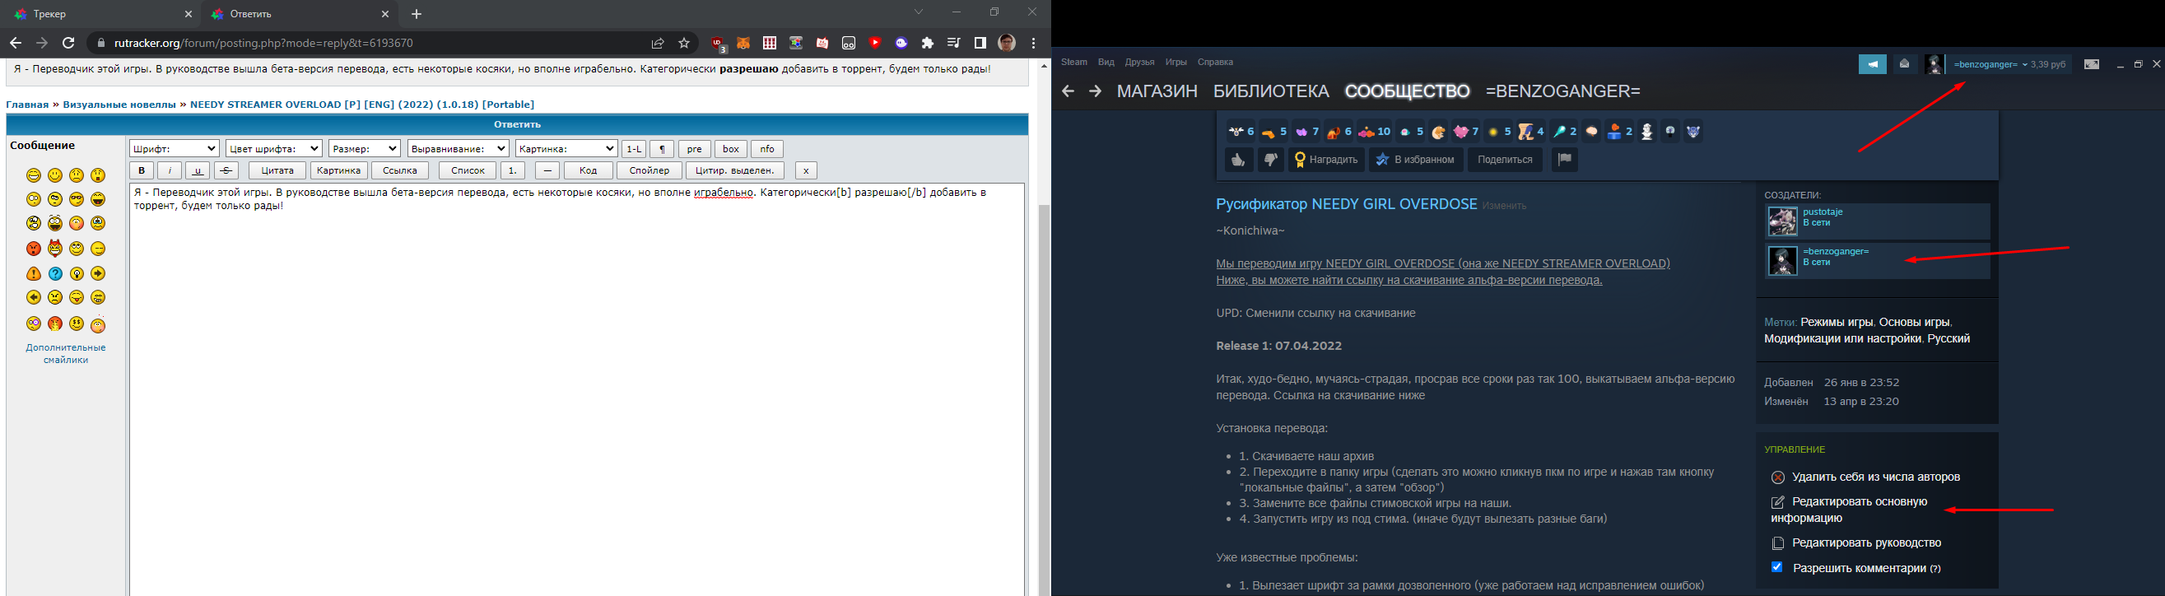Click the 'Наградить' award button
2165x596 pixels.
coord(1325,160)
